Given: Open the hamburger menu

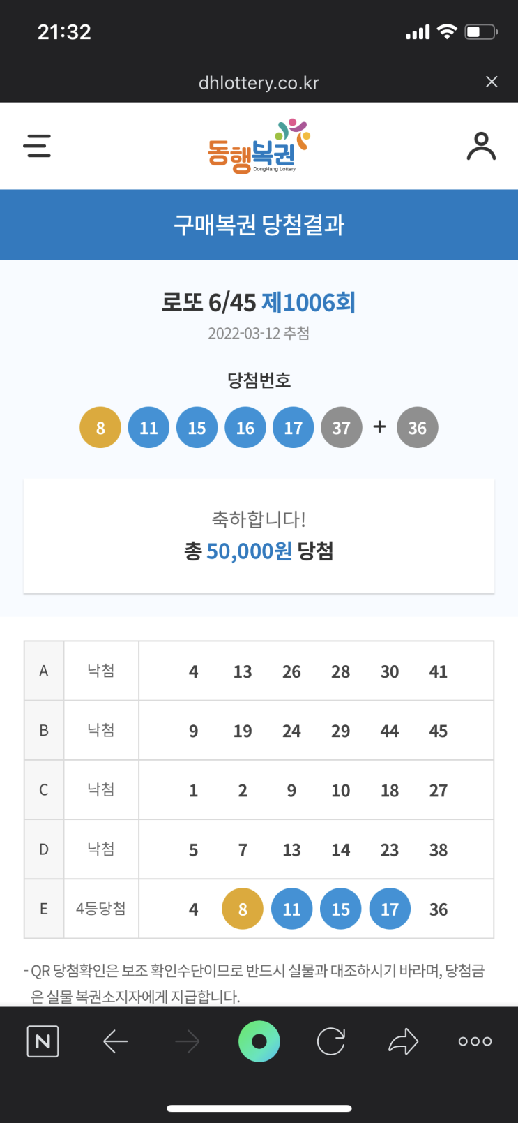Looking at the screenshot, I should click(x=37, y=146).
